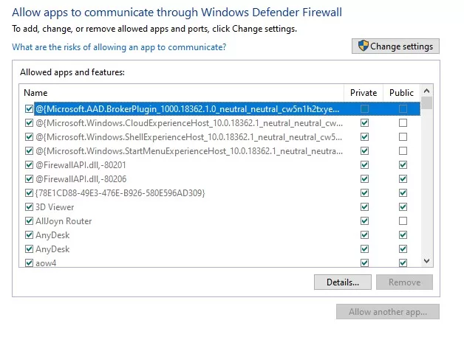Uncheck Public for the {78E1CD88-49E3...} entry
This screenshot has height=337, width=464.
403,193
